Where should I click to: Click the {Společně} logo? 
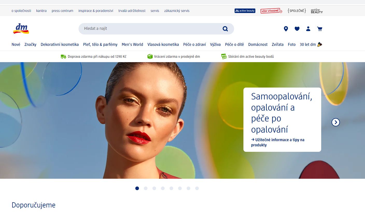pos(297,11)
